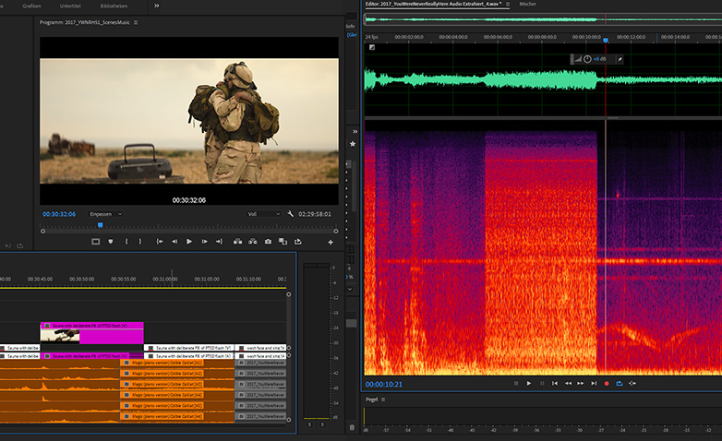This screenshot has height=441, width=722.
Task: Step forward one frame in Program monitor
Action: point(204,242)
